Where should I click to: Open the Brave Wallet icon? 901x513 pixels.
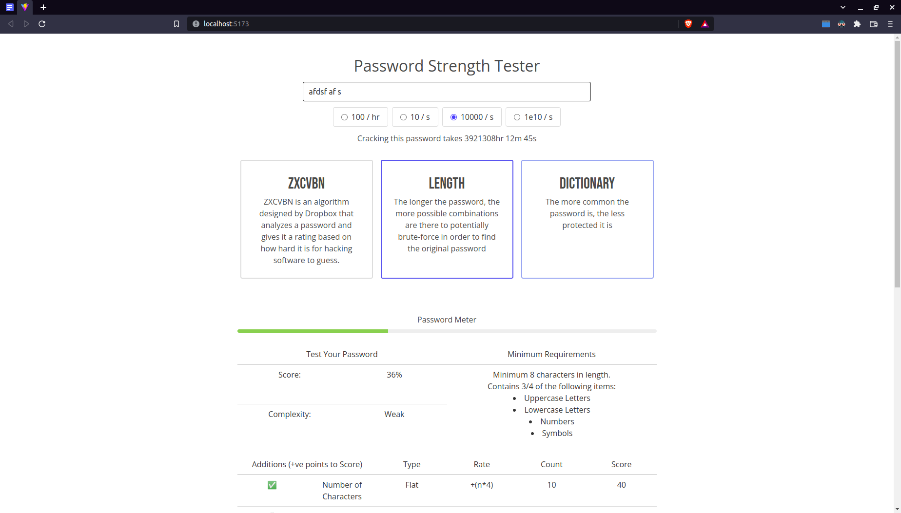pos(873,23)
